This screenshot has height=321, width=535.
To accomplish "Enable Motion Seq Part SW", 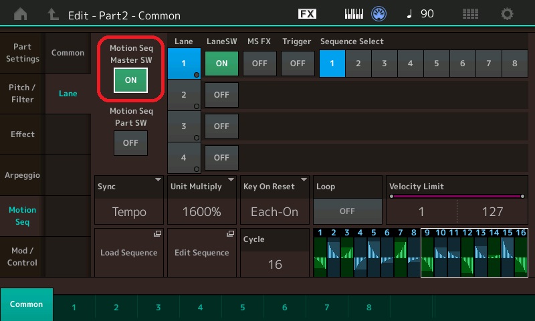I will point(130,142).
